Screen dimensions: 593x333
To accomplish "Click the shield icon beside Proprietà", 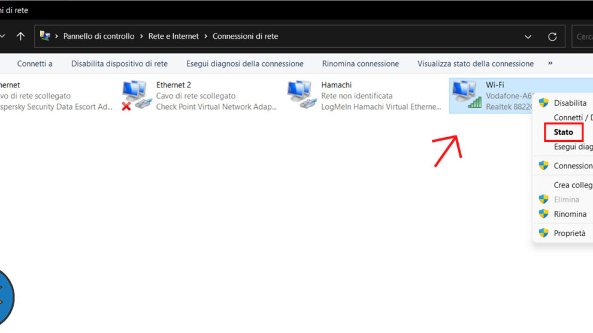I will pyautogui.click(x=543, y=233).
